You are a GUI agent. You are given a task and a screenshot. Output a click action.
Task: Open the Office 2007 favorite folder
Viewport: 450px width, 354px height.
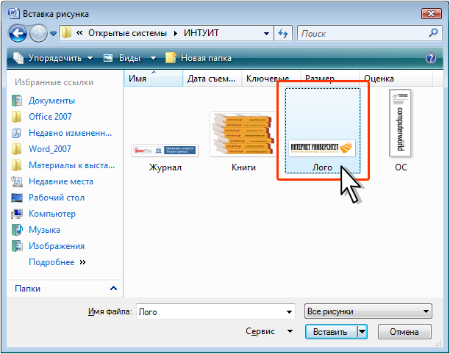[x=50, y=117]
